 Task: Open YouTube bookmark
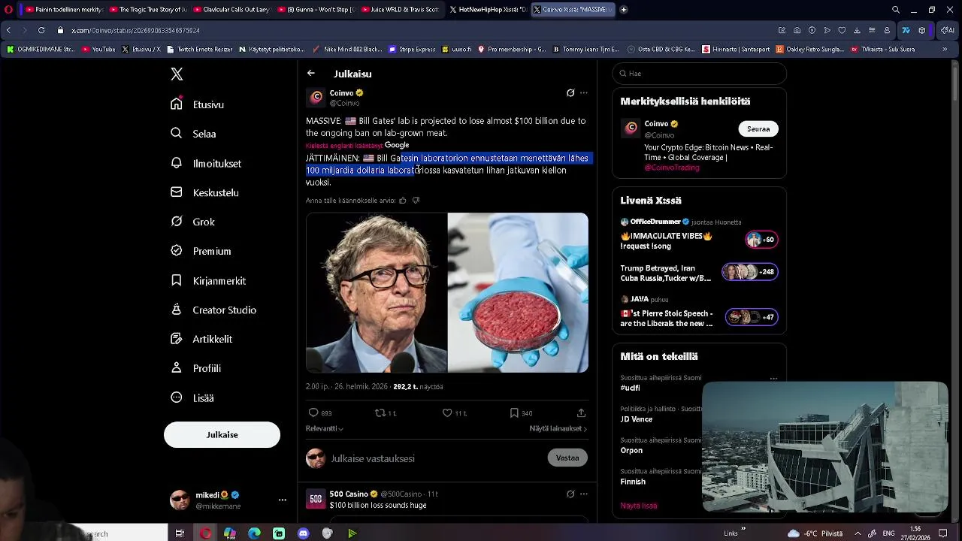pyautogui.click(x=98, y=50)
